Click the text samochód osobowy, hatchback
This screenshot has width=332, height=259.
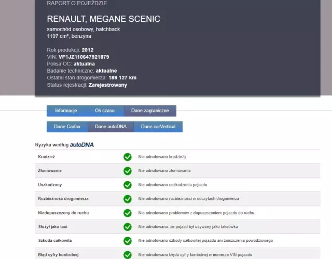click(84, 29)
